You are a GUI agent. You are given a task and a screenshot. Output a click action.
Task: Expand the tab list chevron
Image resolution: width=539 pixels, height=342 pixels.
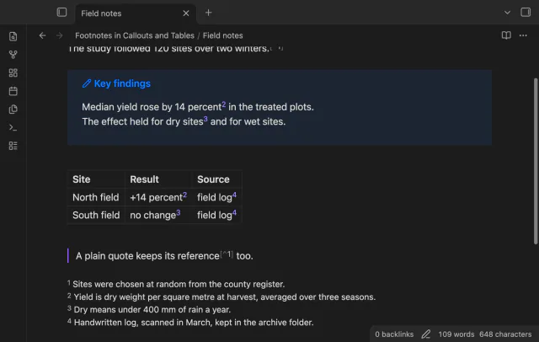pyautogui.click(x=507, y=13)
